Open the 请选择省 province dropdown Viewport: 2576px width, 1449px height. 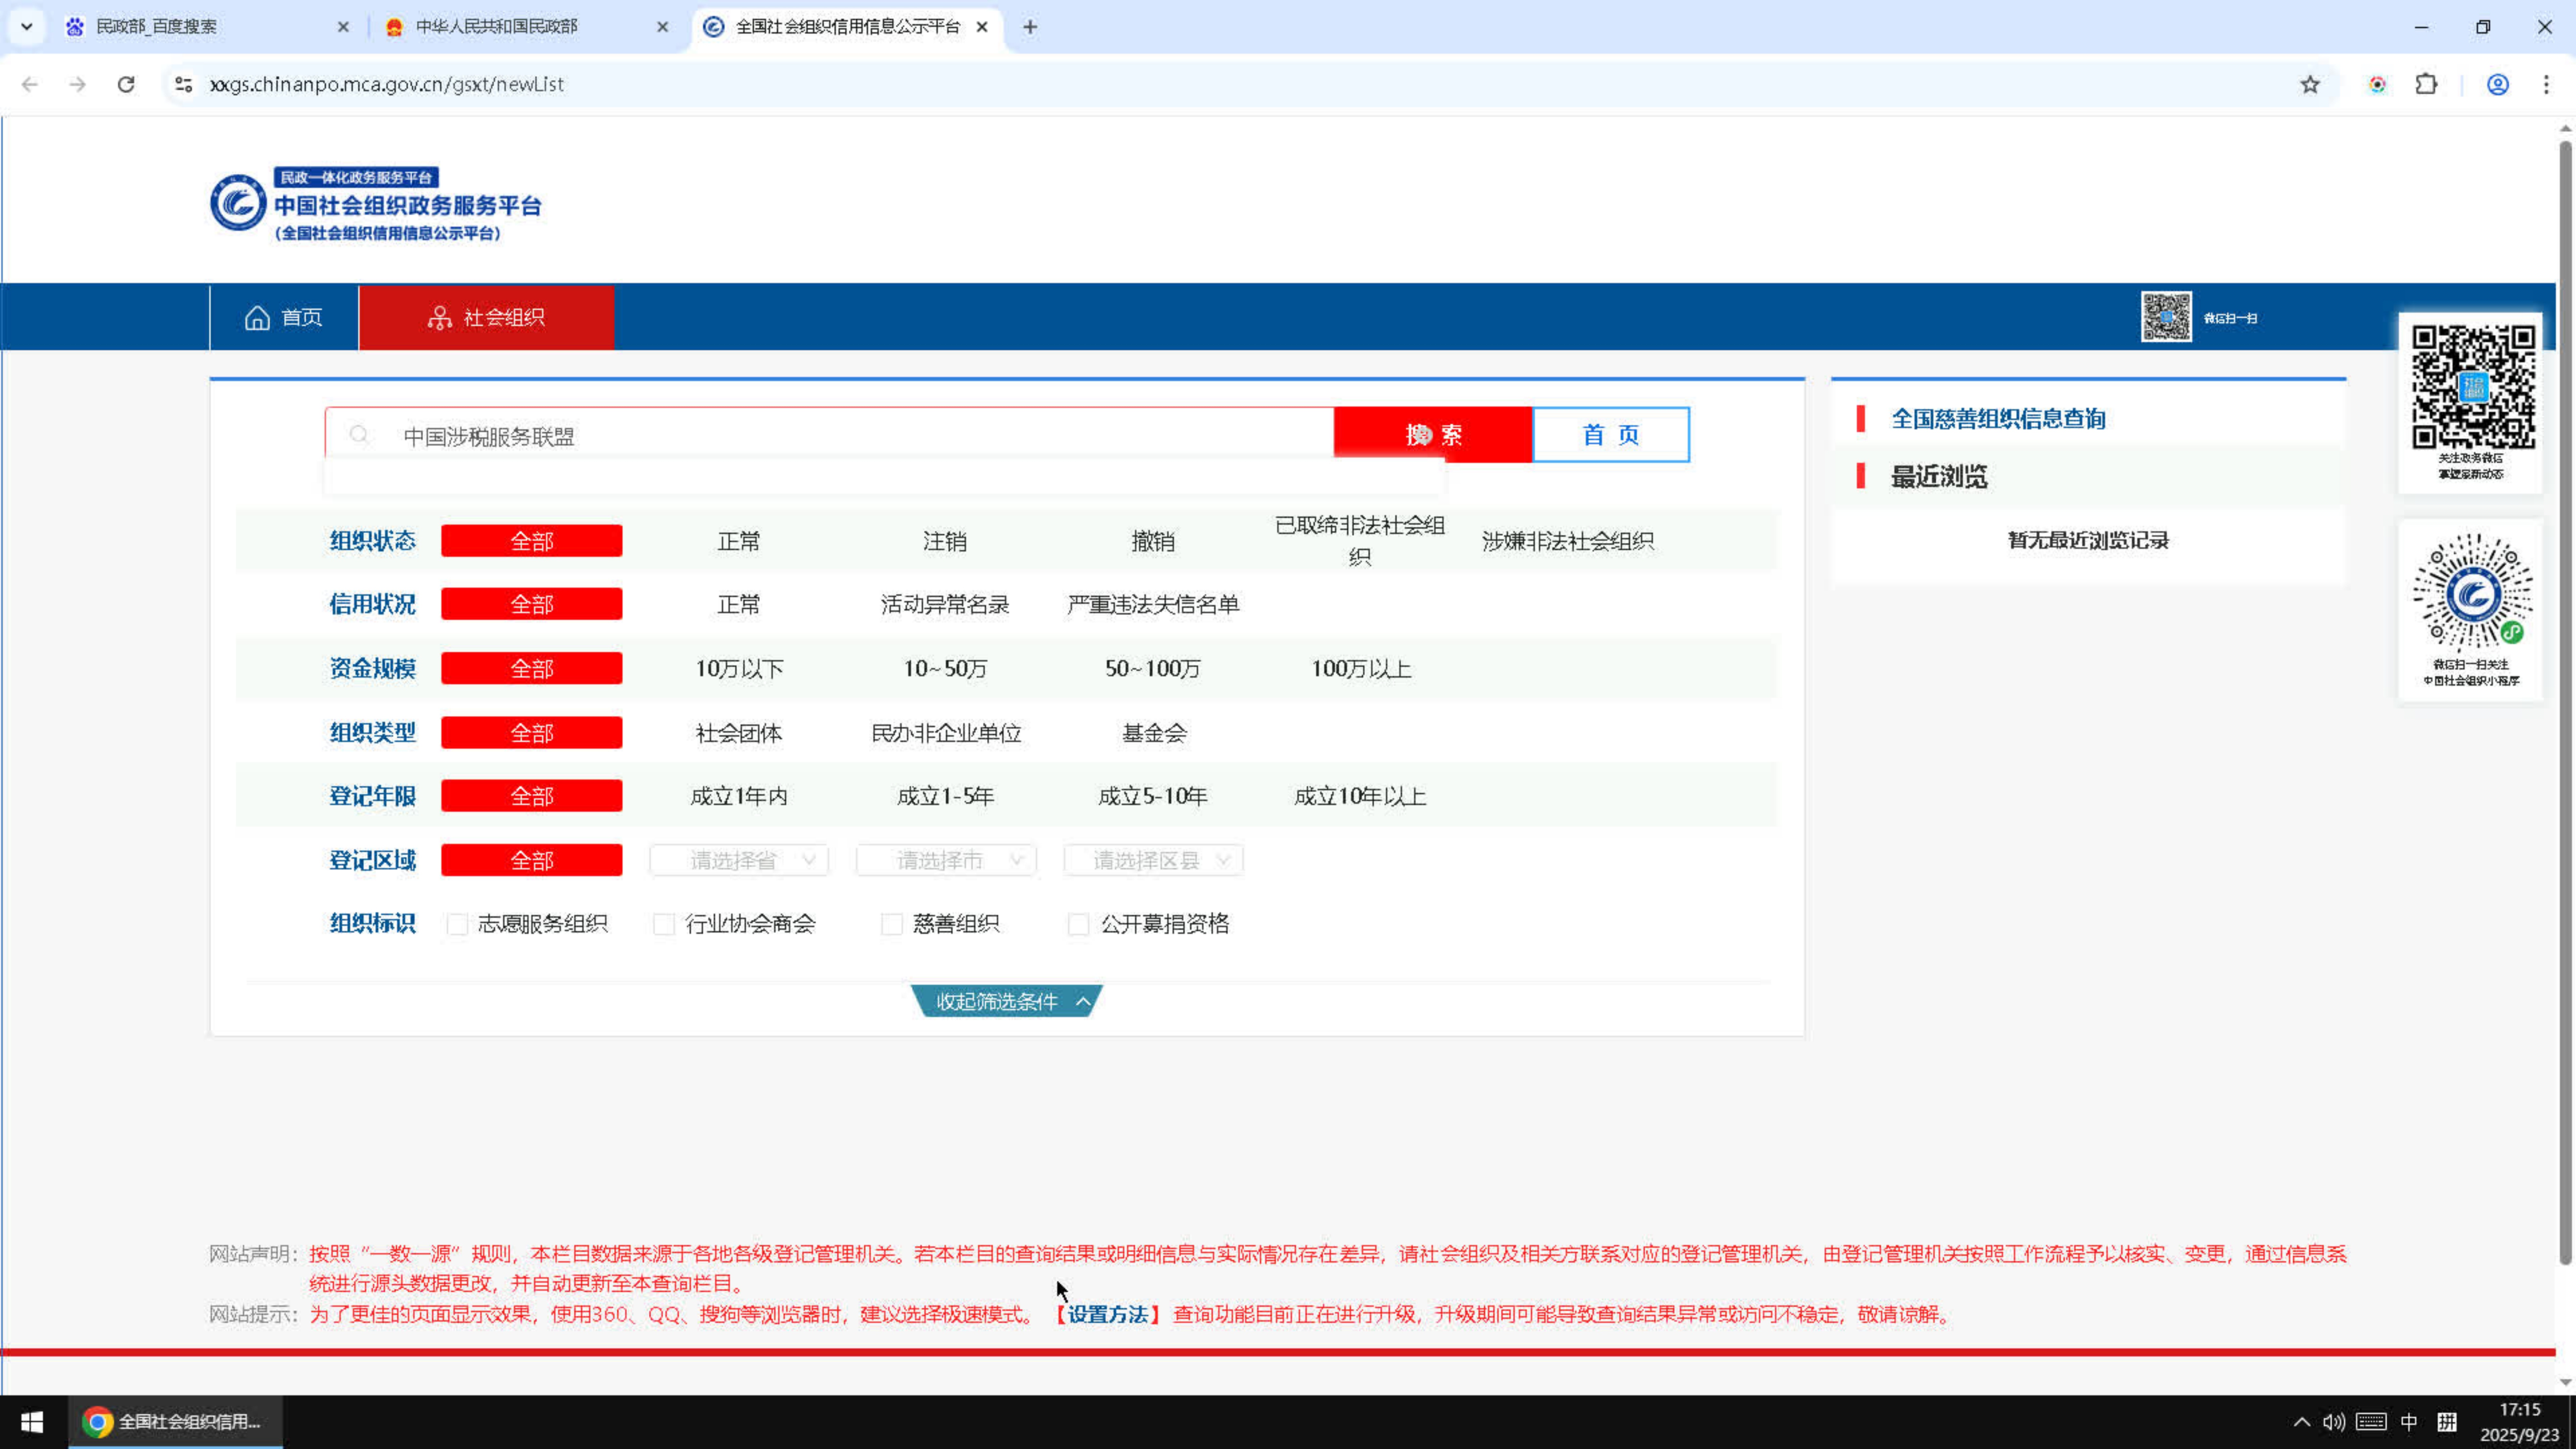click(x=739, y=860)
